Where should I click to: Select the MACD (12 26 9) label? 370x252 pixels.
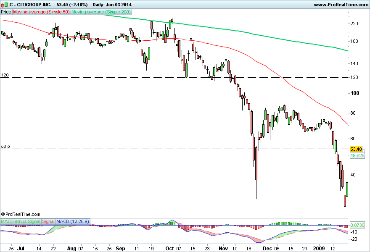click(73, 222)
